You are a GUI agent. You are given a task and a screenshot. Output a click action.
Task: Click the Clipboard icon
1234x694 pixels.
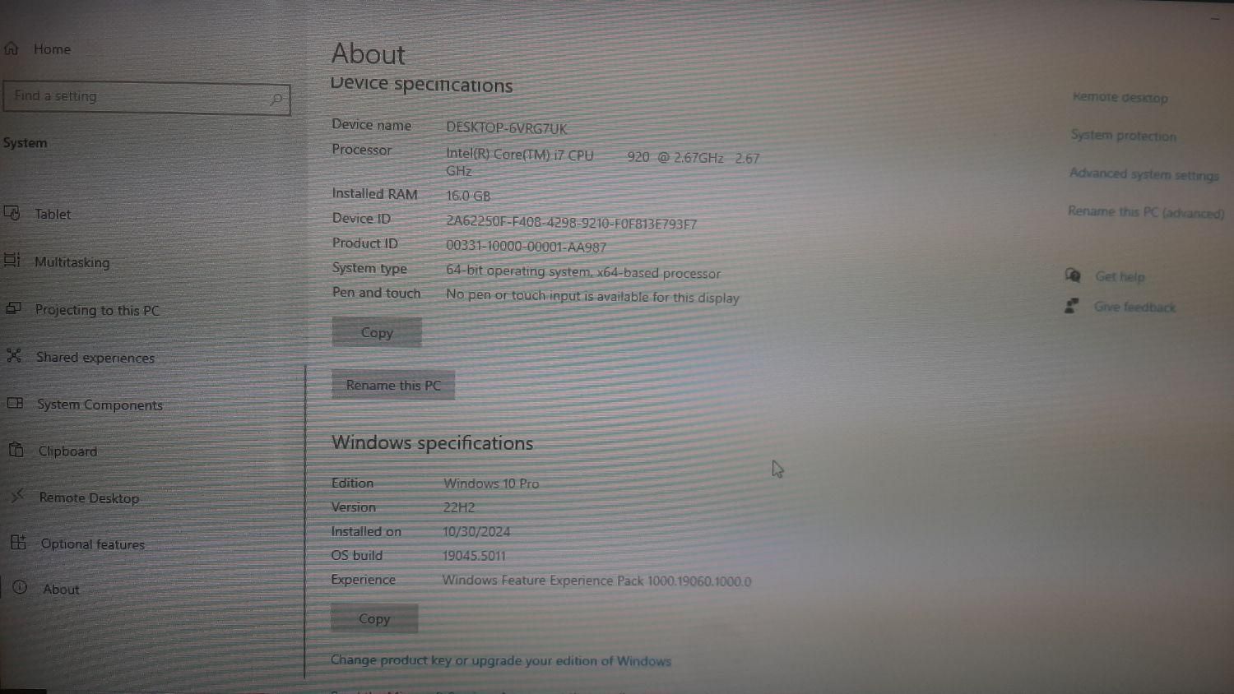pyautogui.click(x=16, y=450)
